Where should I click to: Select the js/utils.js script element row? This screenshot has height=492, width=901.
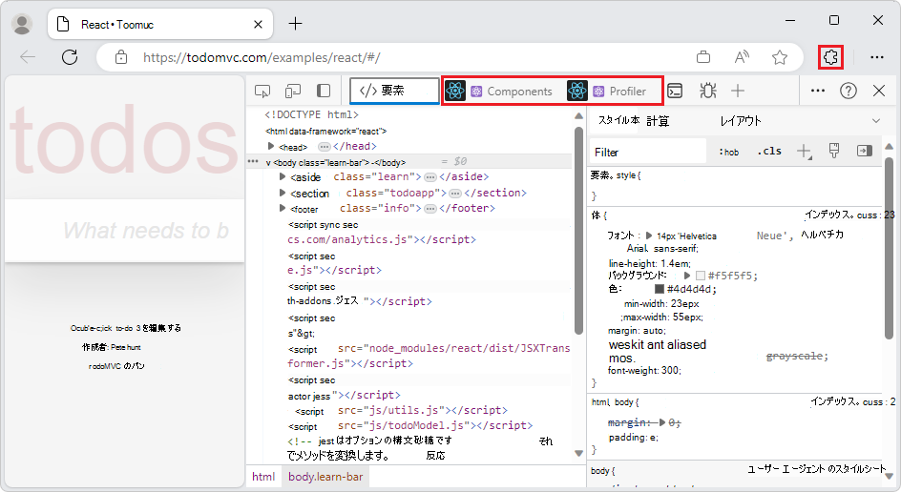tap(401, 411)
